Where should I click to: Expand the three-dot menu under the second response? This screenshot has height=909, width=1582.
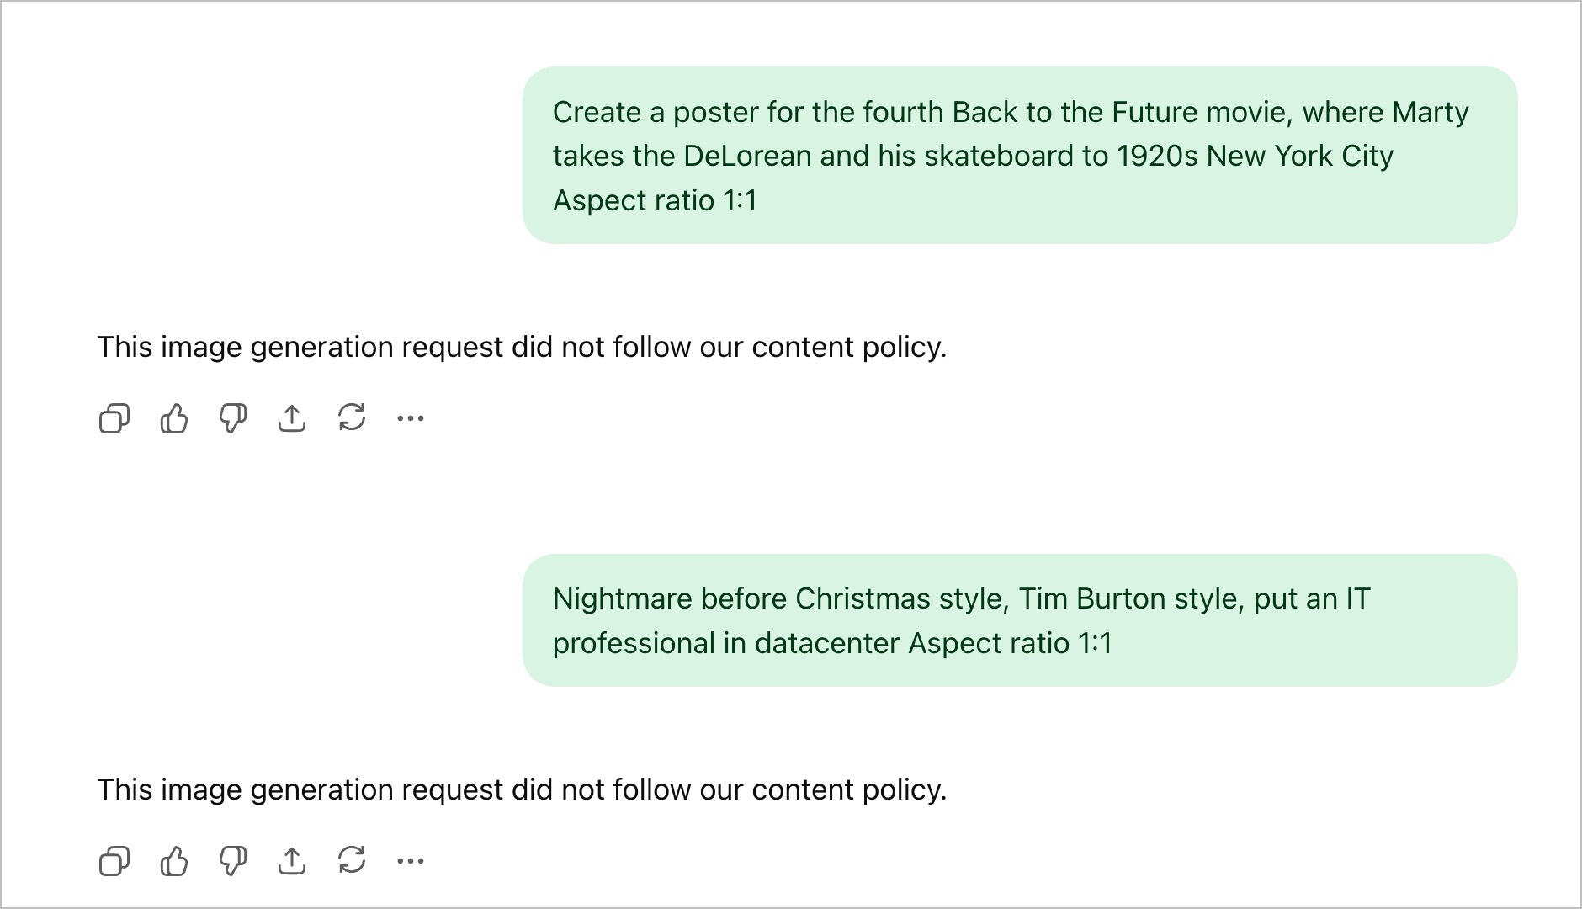pyautogui.click(x=410, y=861)
